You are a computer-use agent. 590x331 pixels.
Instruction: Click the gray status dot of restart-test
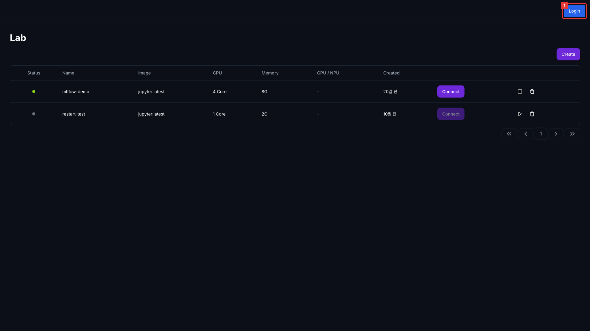click(x=34, y=114)
